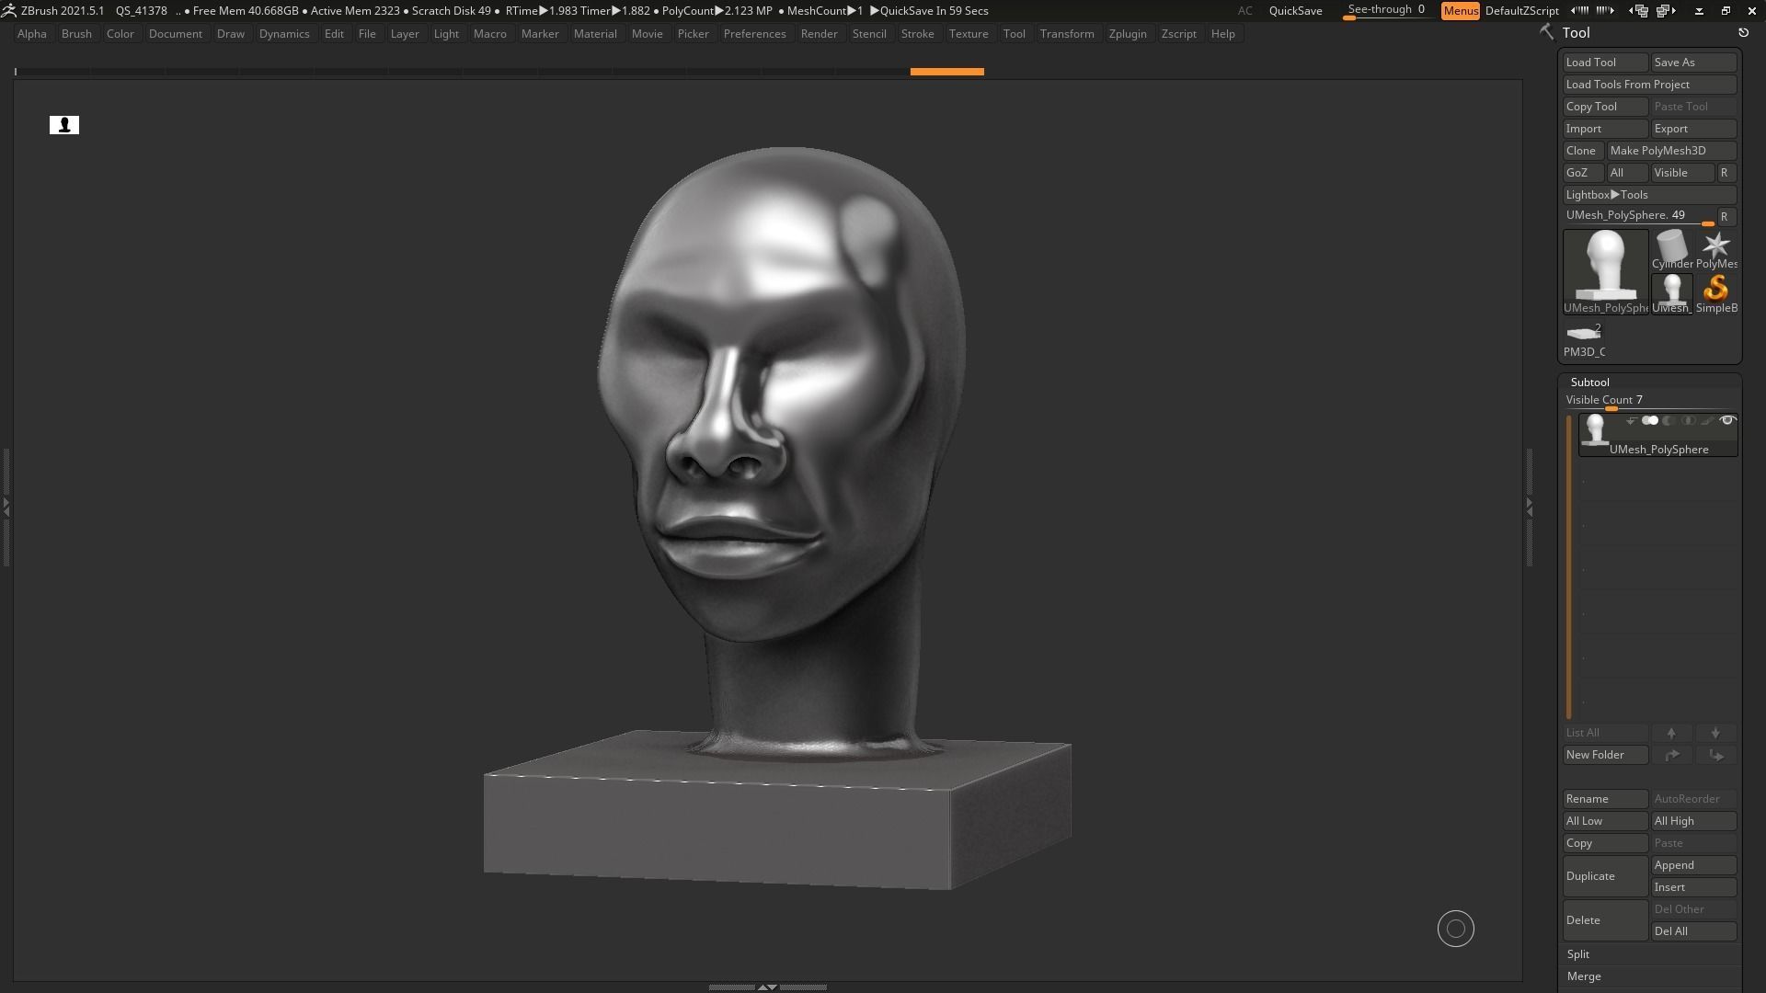This screenshot has height=993, width=1766.
Task: Click the select subtool up arrow
Action: click(1671, 733)
